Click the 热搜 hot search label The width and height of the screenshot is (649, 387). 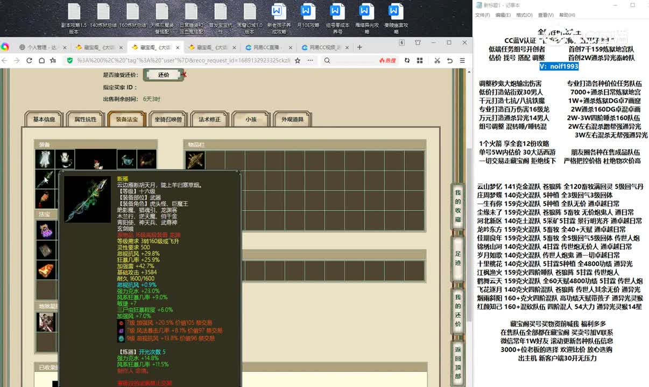(x=387, y=61)
